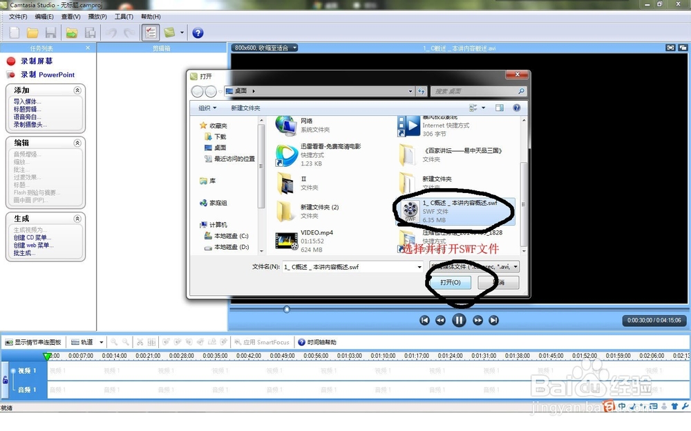This screenshot has width=691, height=431.
Task: Click the timeline zoom-out magnifier icon
Action: coord(126,342)
